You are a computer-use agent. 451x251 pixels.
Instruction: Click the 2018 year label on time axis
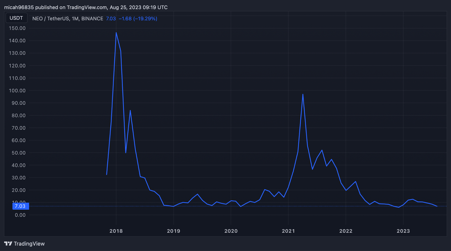click(x=116, y=231)
